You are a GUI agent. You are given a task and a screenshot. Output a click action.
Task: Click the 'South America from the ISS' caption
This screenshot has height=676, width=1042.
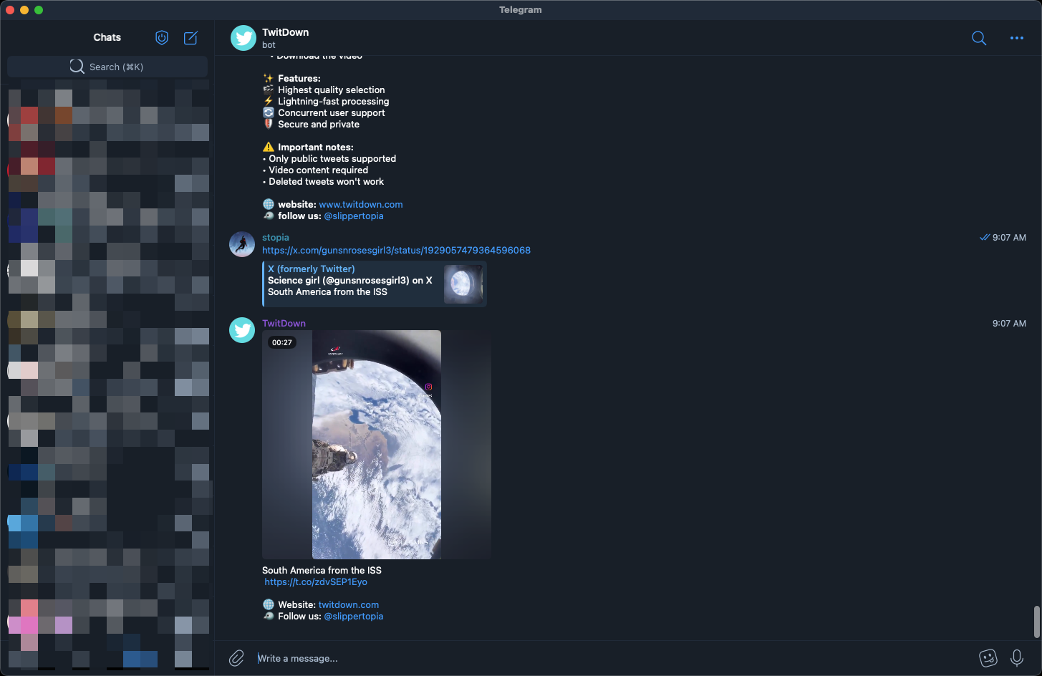(x=322, y=571)
